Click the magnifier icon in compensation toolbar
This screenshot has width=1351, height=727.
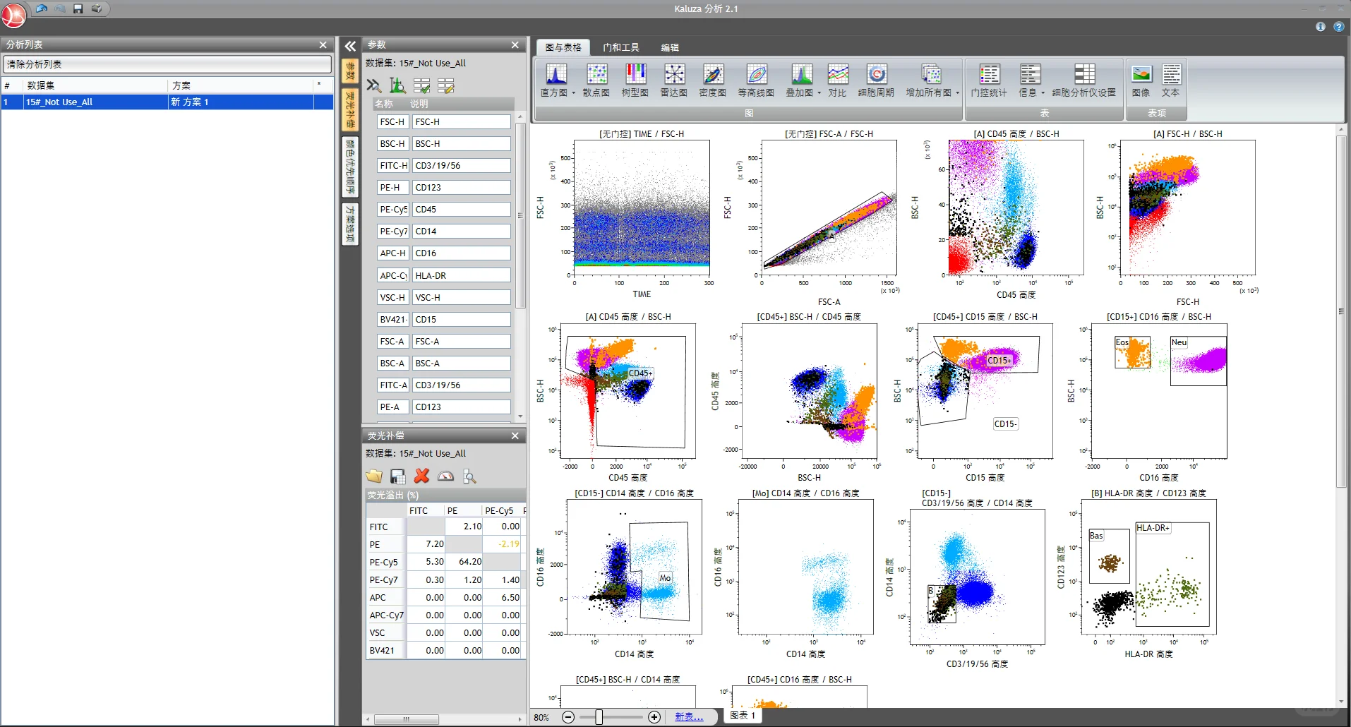[x=469, y=476]
